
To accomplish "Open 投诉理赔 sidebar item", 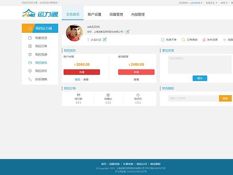I will click(x=41, y=79).
